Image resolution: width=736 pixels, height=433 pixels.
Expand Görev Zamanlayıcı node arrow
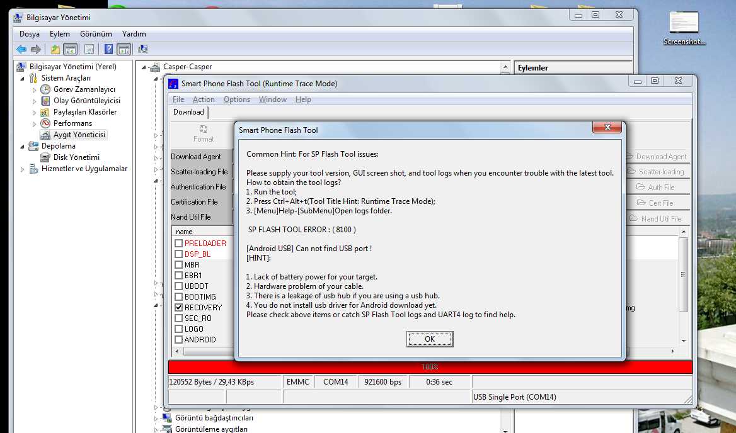pos(34,89)
